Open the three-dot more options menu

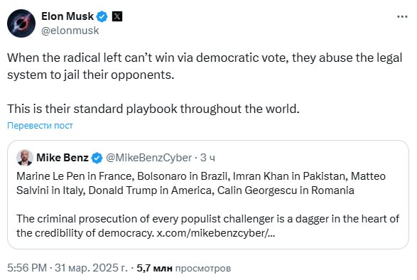click(402, 17)
